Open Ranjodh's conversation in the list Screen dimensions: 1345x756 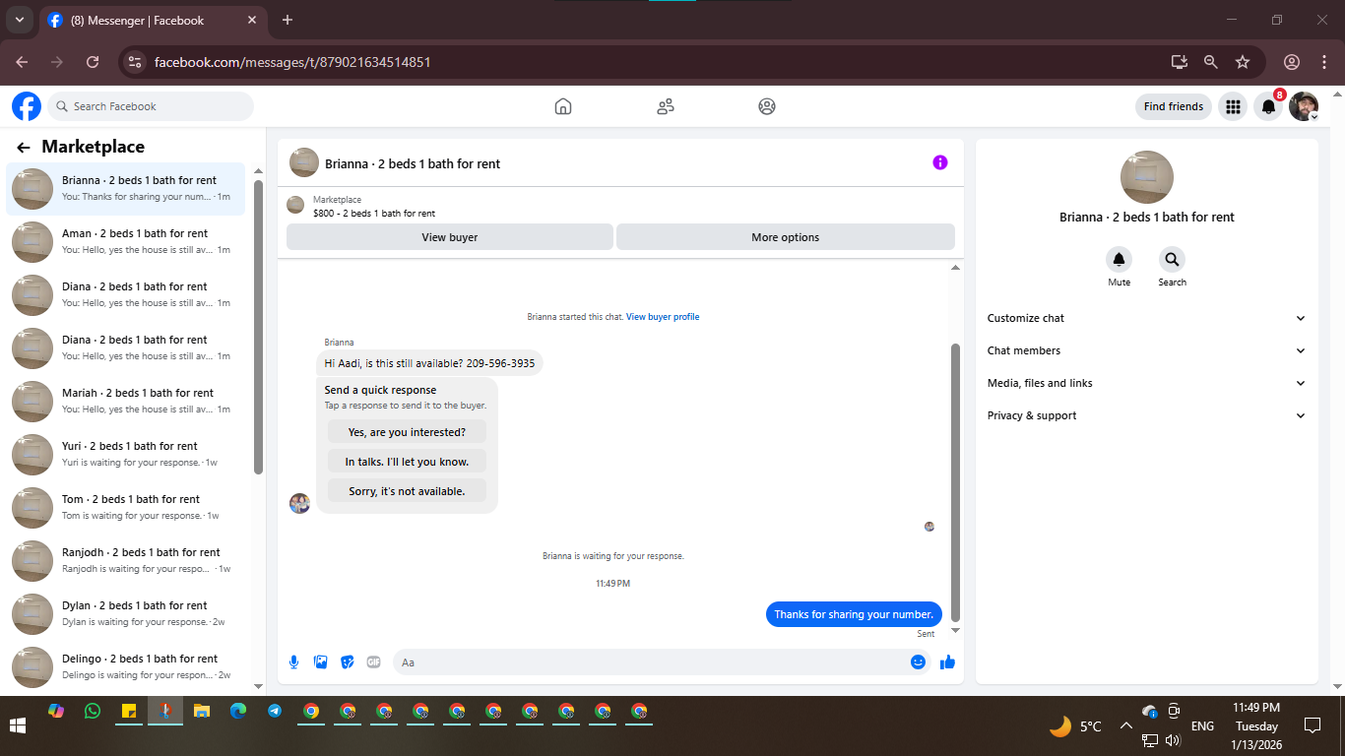click(x=126, y=560)
